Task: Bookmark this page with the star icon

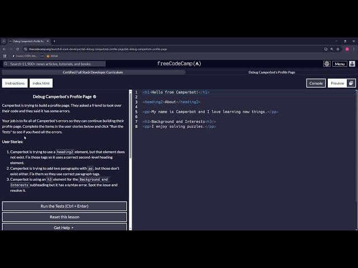Action: (338, 49)
